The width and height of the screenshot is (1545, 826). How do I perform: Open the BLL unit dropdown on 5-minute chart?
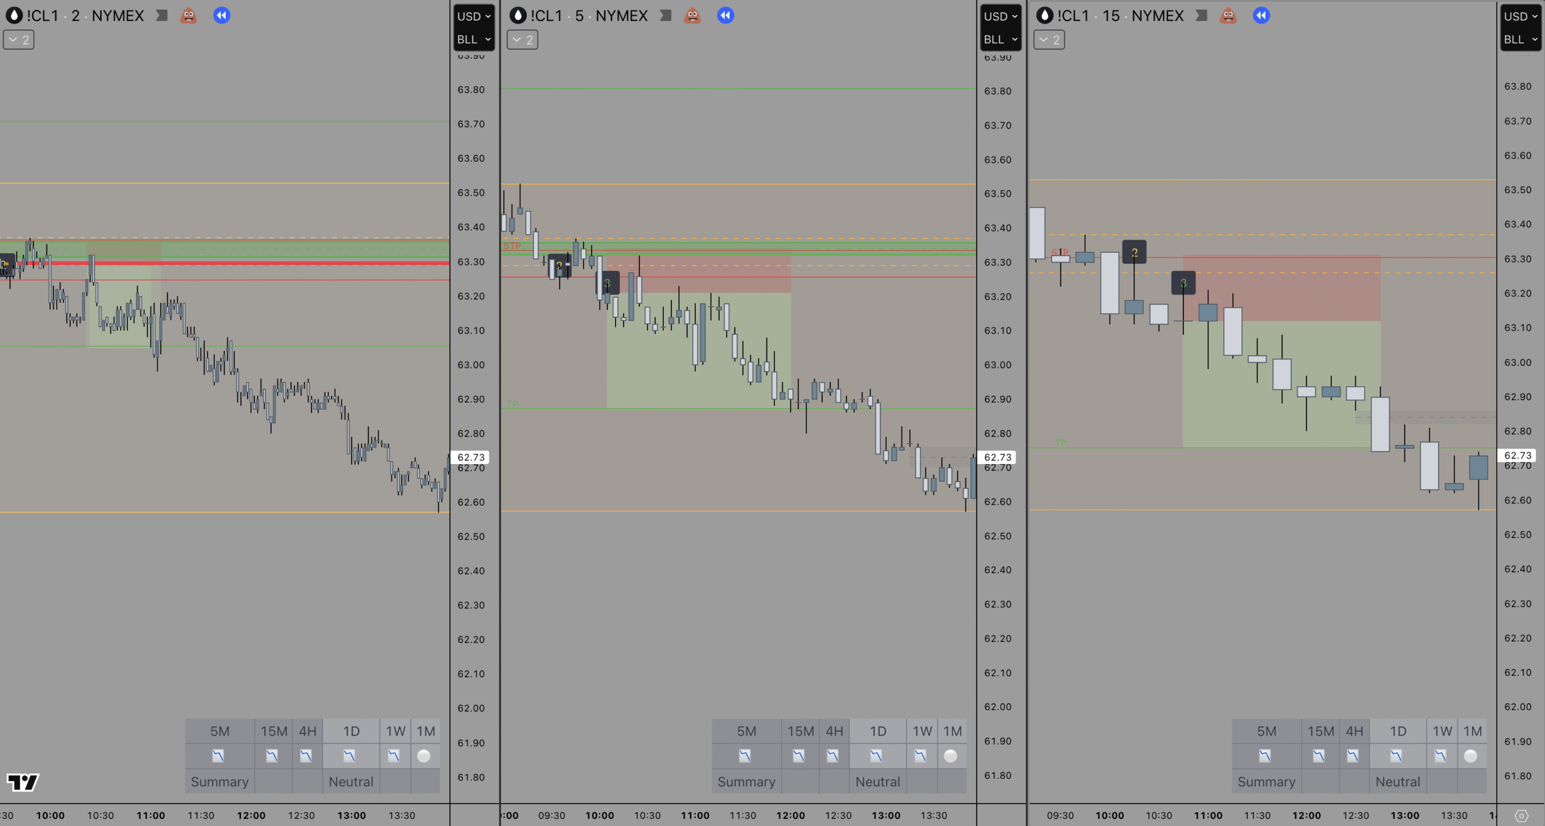pyautogui.click(x=1000, y=40)
